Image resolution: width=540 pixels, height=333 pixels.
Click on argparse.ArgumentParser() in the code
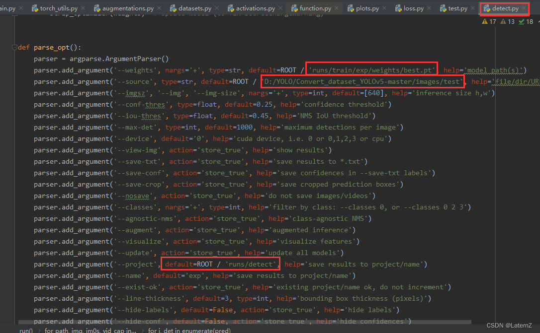tap(119, 59)
